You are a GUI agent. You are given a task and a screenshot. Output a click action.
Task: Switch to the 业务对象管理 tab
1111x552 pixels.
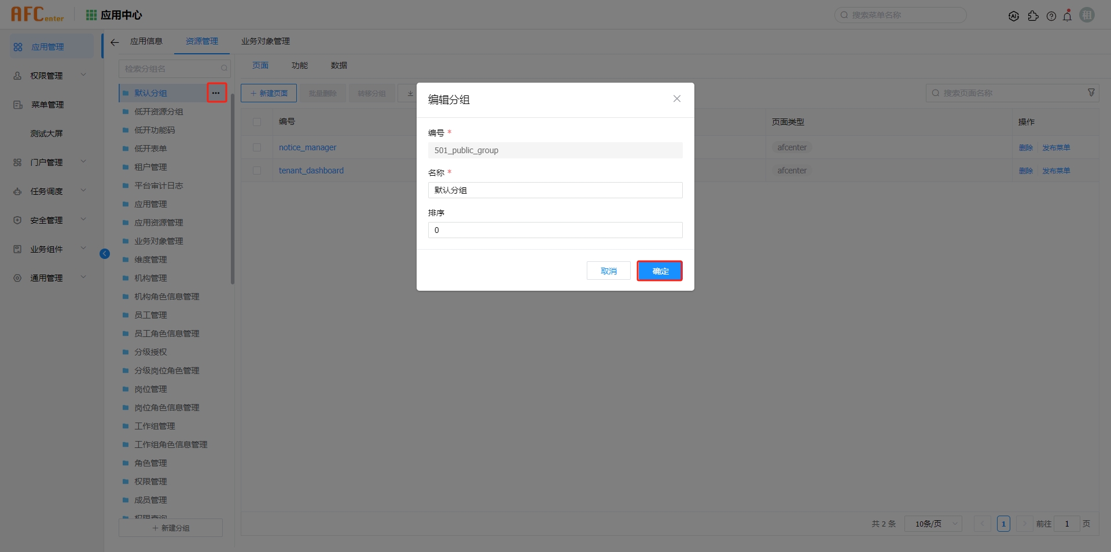[265, 41]
